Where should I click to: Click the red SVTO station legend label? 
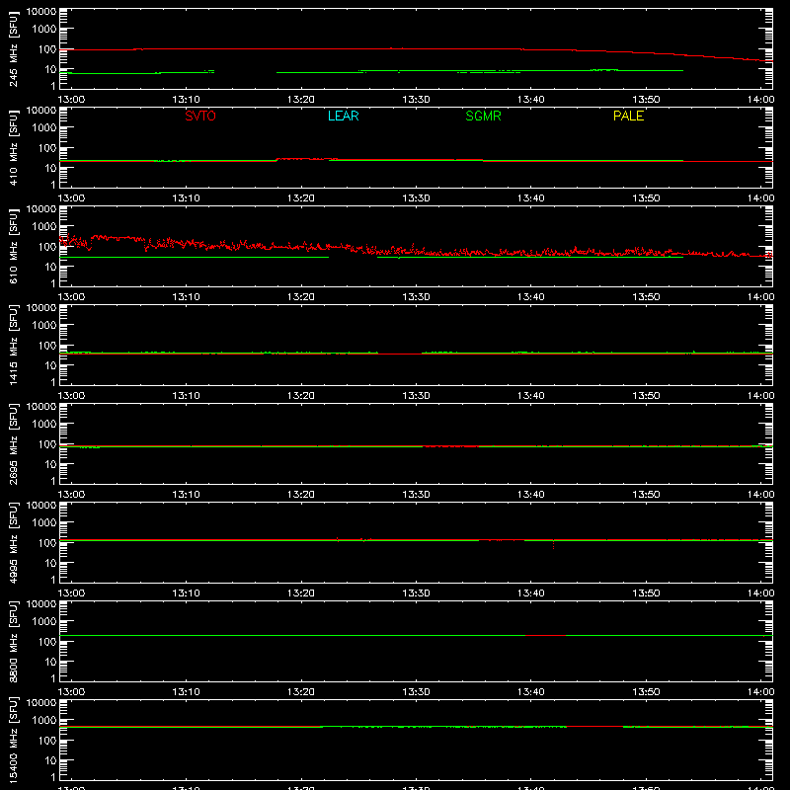click(200, 116)
